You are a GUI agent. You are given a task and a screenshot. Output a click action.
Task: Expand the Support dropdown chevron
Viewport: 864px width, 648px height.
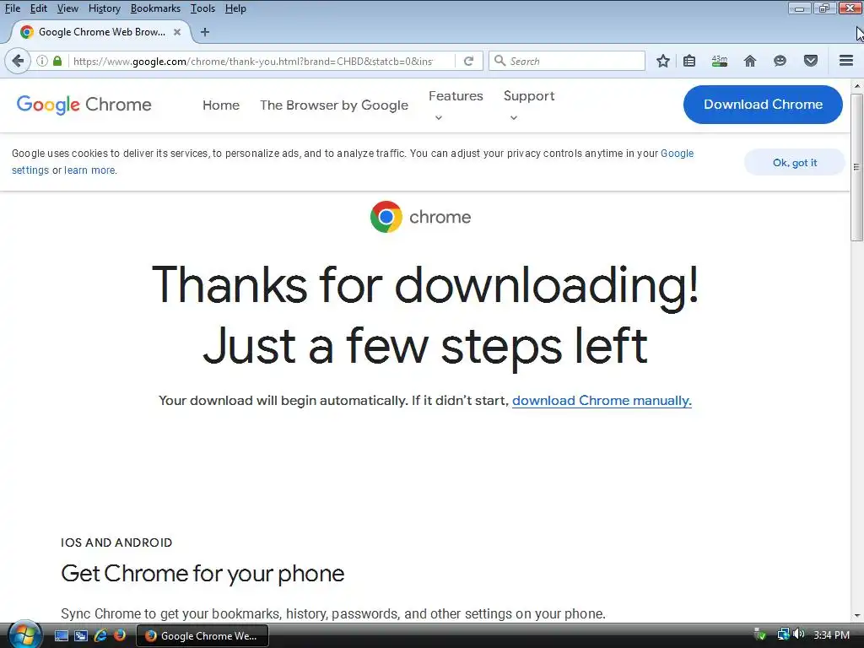(514, 117)
